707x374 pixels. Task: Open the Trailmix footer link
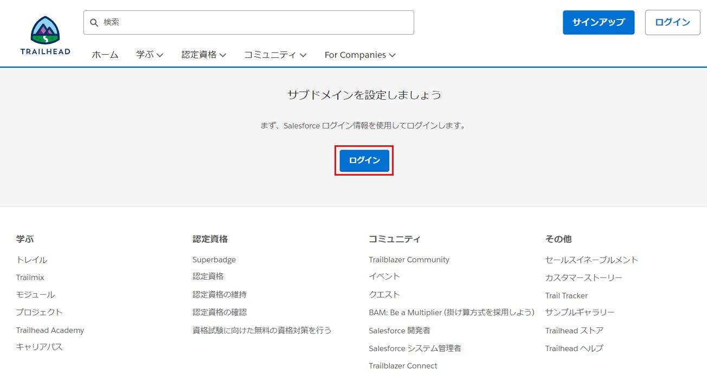(x=30, y=278)
